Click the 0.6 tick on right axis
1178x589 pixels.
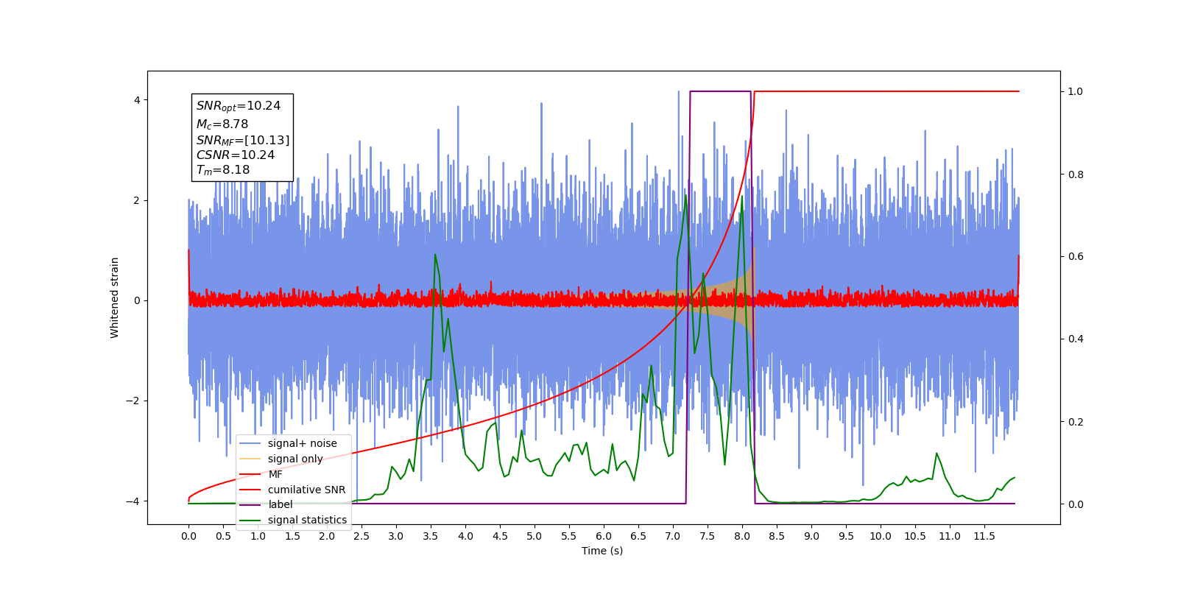click(1076, 257)
